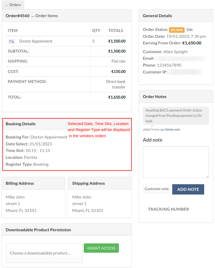
Task: Click the Doctor Appoinment product thumbnail
Action: pyautogui.click(x=11, y=41)
